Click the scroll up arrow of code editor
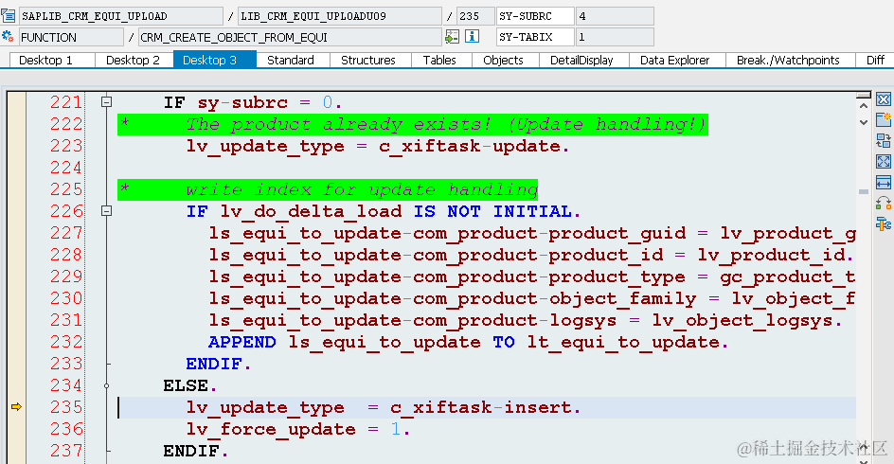894x464 pixels. coord(863,106)
